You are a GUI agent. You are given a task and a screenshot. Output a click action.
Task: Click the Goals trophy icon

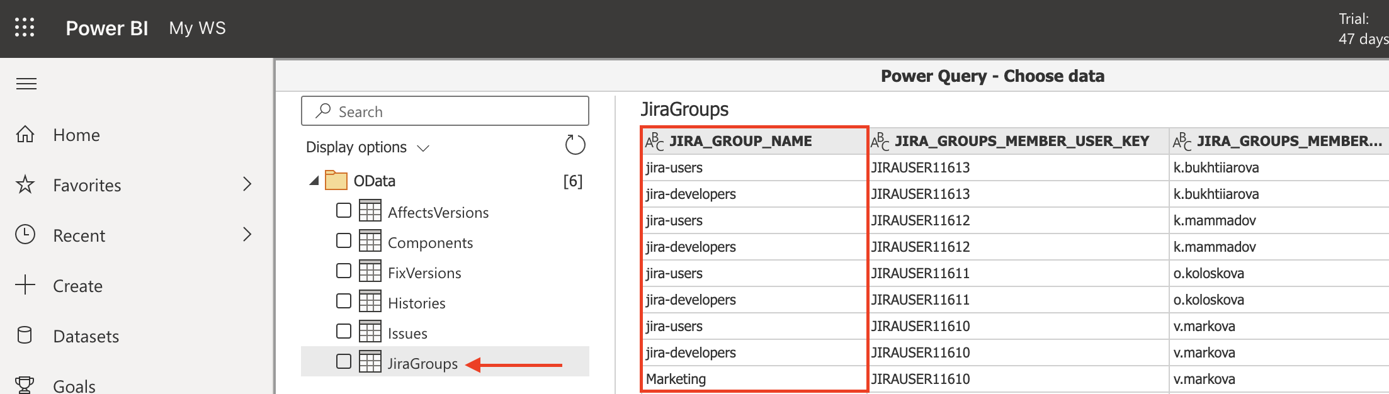(25, 385)
